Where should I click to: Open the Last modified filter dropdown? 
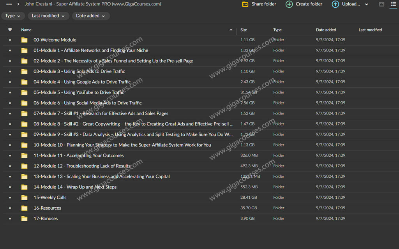point(49,16)
